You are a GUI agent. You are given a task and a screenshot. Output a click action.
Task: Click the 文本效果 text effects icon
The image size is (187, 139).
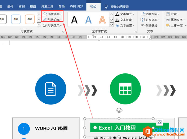[x=117, y=25]
